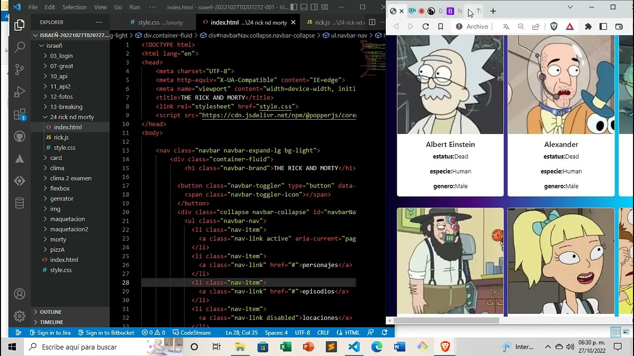Open the browser tab search dropdown arrow

click(570, 7)
